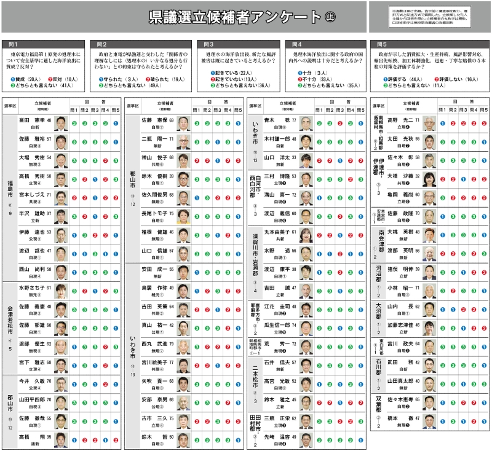
Task: Click the 須賀川市・岩瀬郡 district label
Action: [255, 255]
